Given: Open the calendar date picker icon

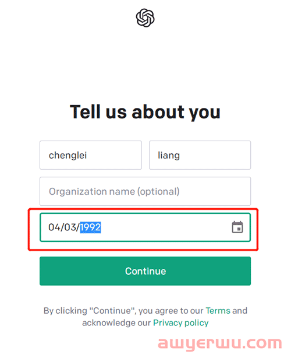Looking at the screenshot, I should (x=237, y=227).
